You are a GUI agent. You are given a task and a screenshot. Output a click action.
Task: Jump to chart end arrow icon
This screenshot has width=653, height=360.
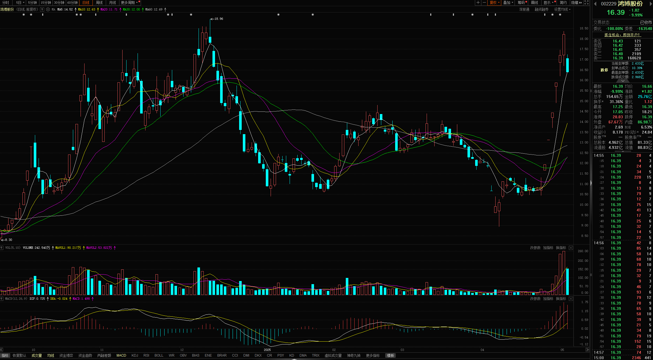tap(587, 350)
